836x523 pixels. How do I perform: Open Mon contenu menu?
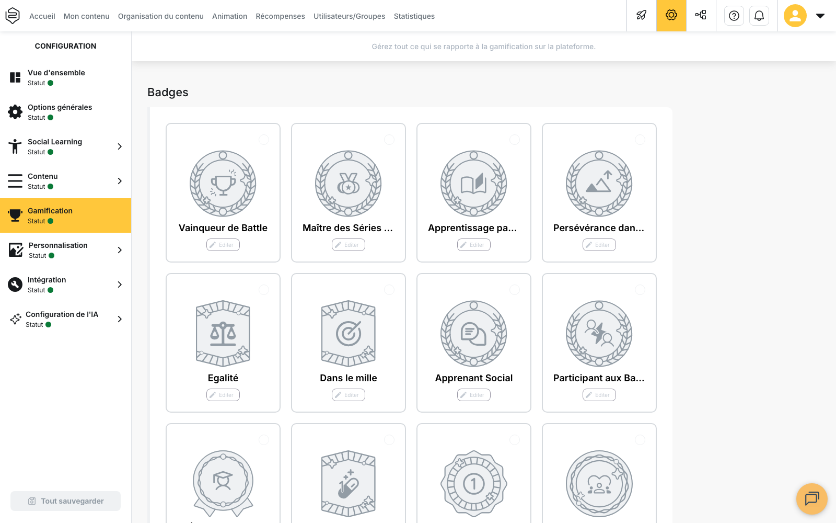tap(87, 16)
